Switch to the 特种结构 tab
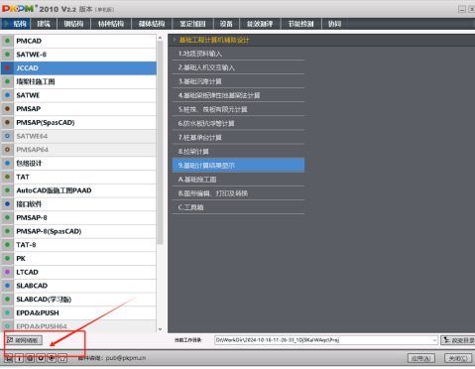475x369 pixels. pos(111,24)
